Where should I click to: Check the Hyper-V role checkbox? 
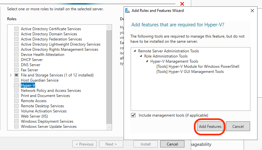tap(16, 85)
